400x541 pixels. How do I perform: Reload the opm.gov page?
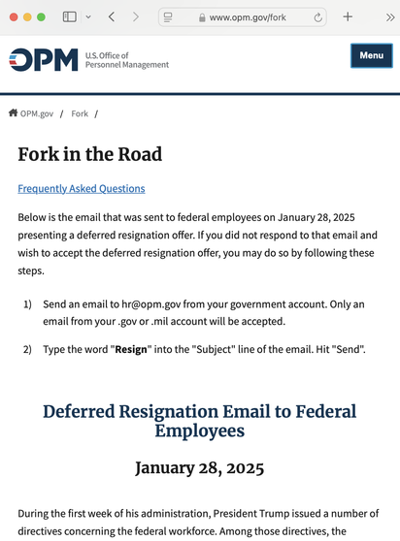pyautogui.click(x=317, y=17)
